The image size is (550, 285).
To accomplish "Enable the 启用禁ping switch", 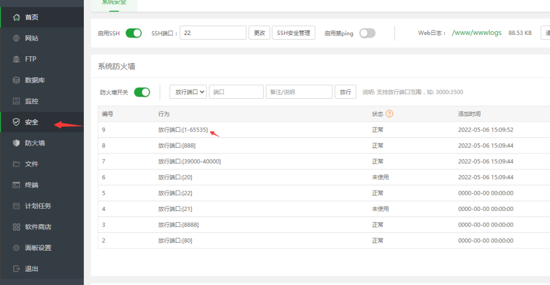I will pyautogui.click(x=367, y=33).
